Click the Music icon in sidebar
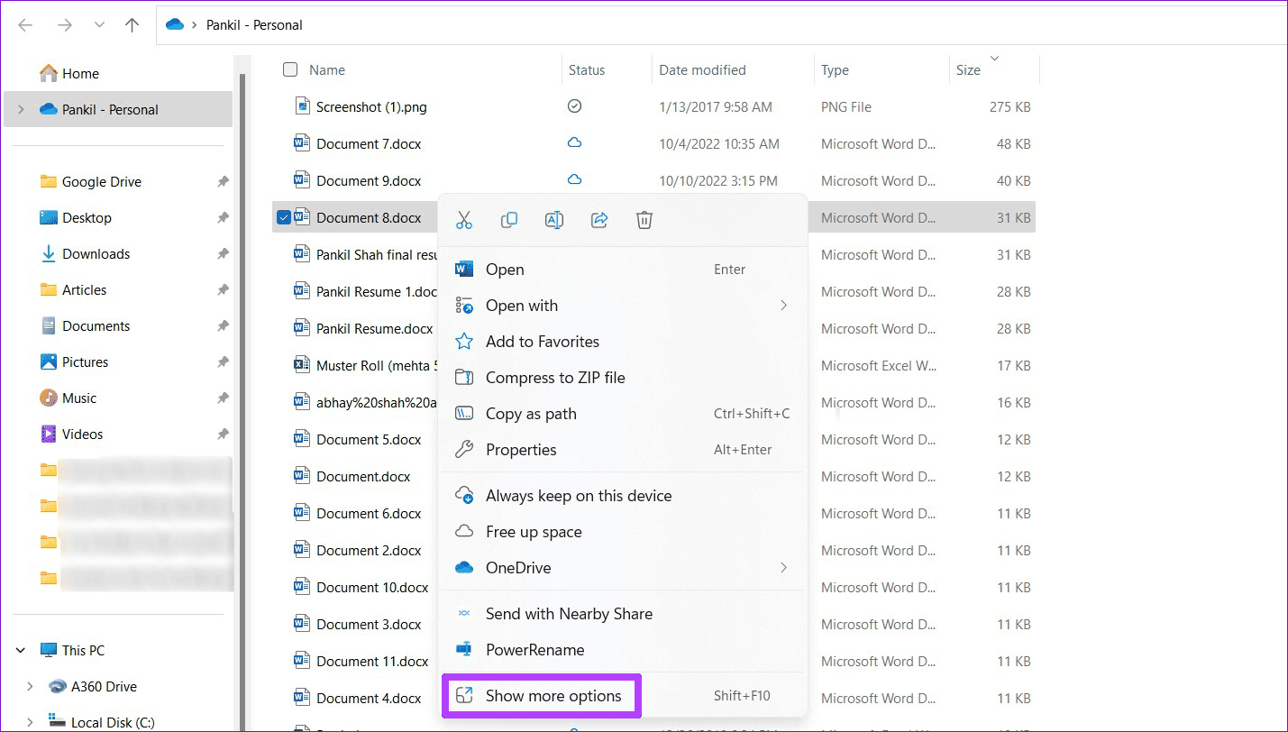Viewport: 1288px width, 732px height. coord(49,398)
